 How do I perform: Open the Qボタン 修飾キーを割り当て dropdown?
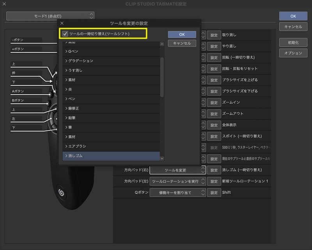(x=178, y=193)
